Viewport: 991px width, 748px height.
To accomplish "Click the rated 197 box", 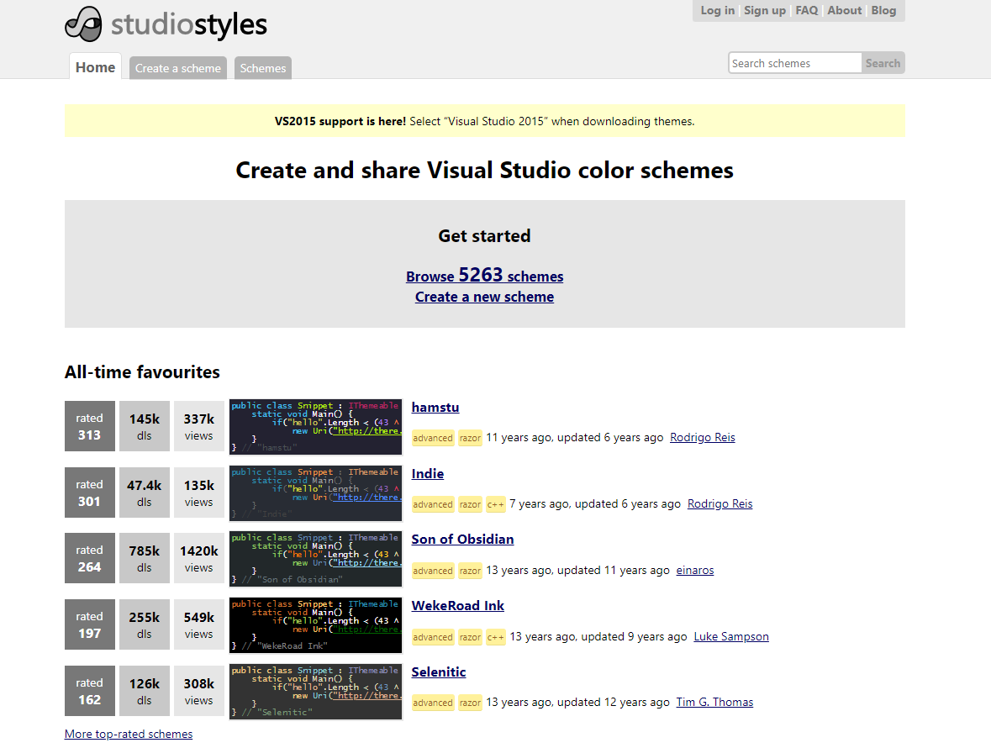I will (x=90, y=624).
